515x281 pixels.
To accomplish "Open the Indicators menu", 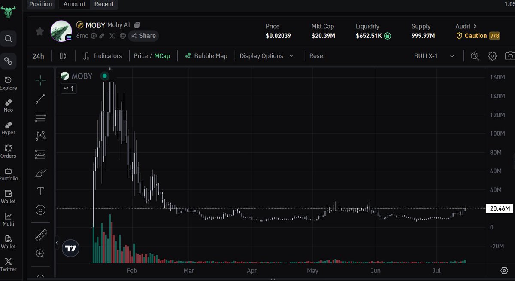I will coord(103,56).
